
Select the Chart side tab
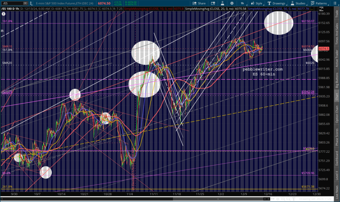point(337,96)
